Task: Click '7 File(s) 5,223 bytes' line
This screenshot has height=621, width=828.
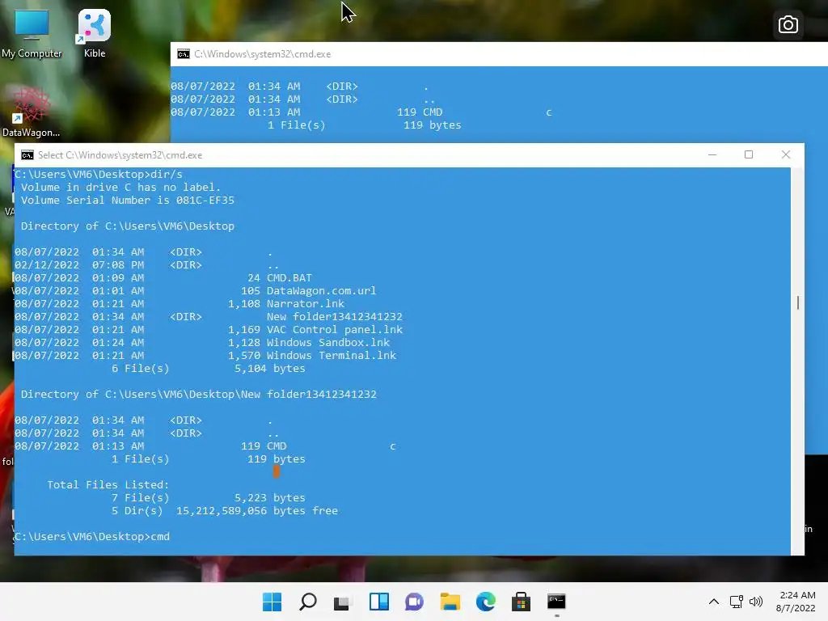Action: [x=209, y=498]
